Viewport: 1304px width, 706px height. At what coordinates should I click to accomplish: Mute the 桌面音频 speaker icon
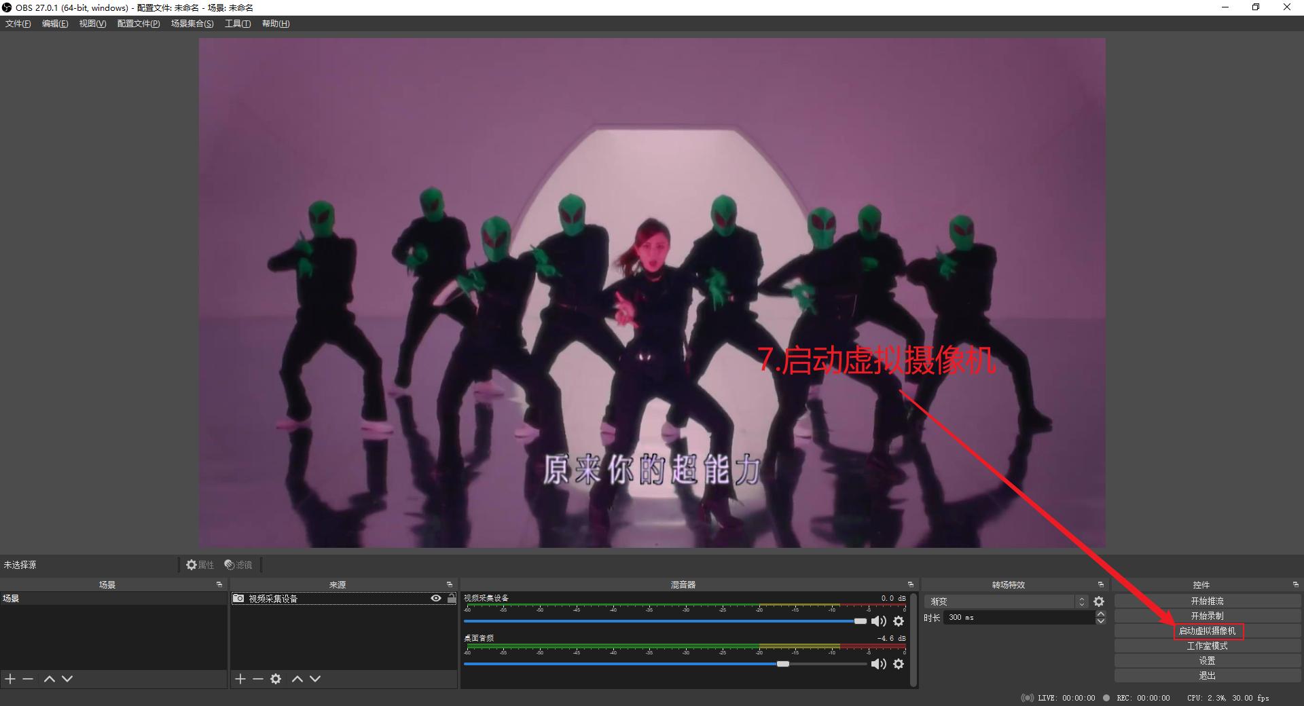point(878,664)
